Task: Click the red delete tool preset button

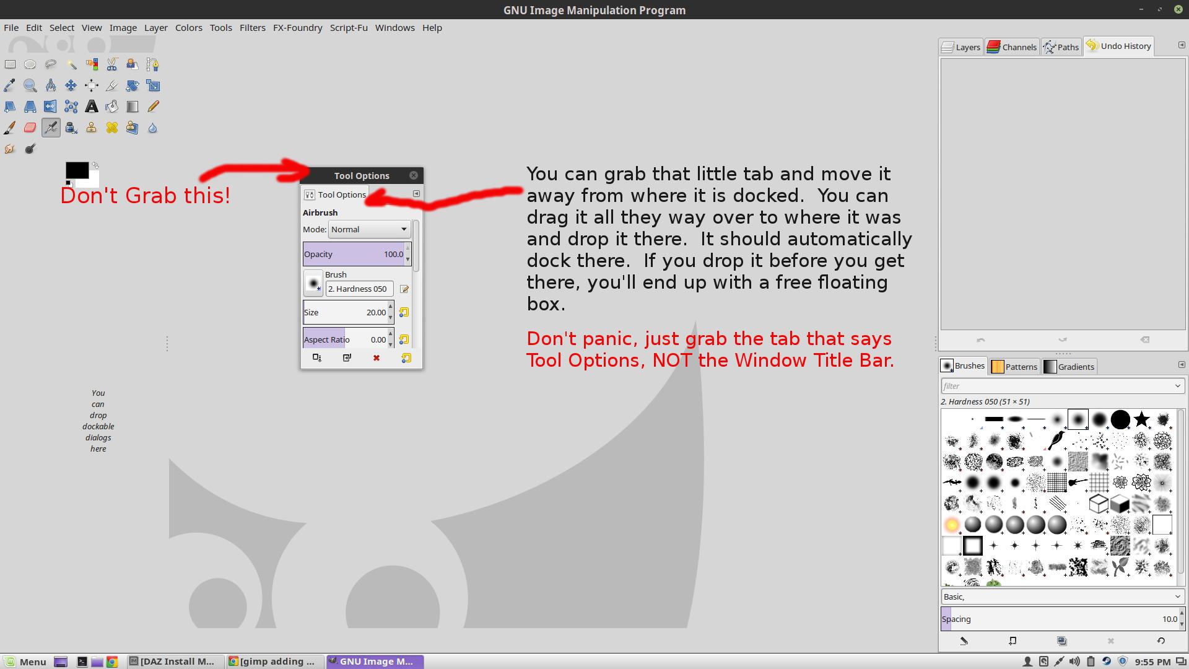Action: coord(376,358)
